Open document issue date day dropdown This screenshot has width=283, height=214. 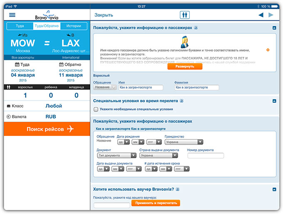103,169
